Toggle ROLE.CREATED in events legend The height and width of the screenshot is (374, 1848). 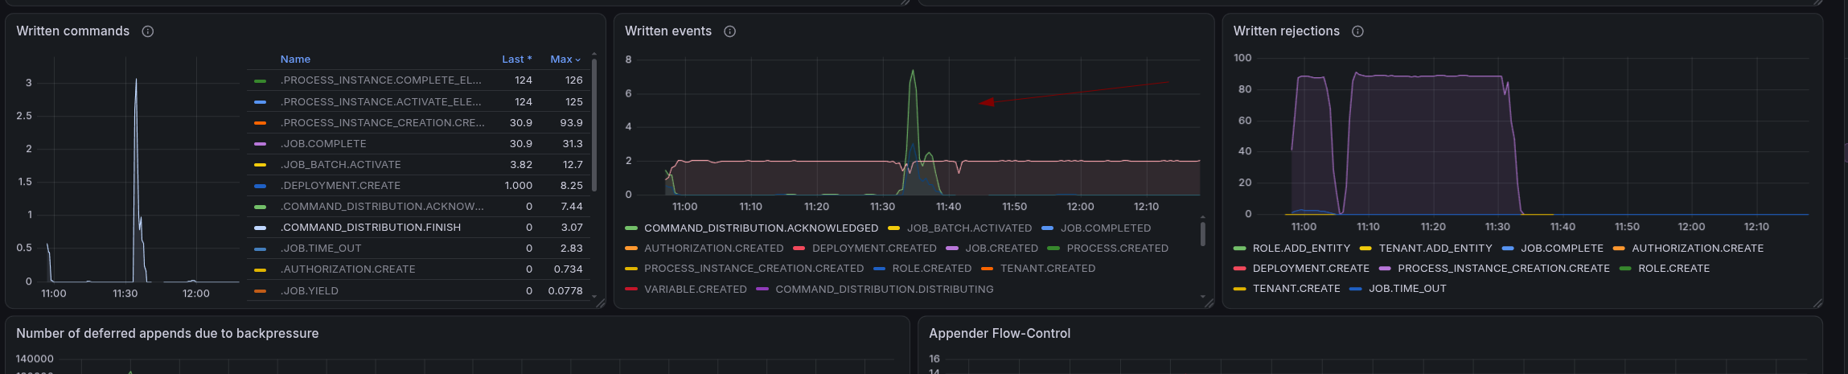932,269
